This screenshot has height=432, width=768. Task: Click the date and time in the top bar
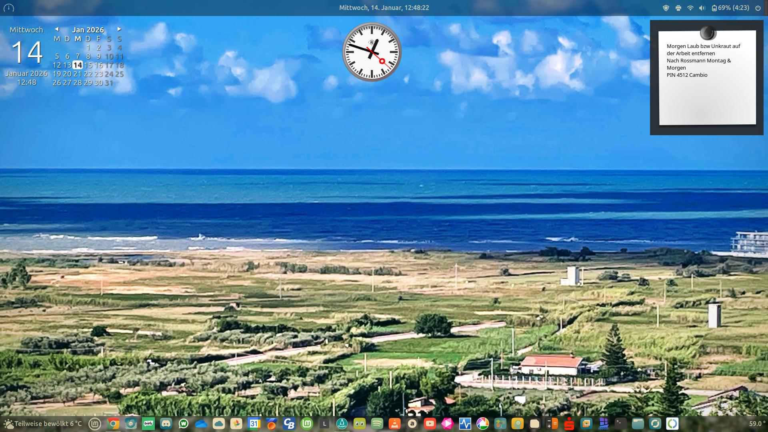tap(384, 8)
